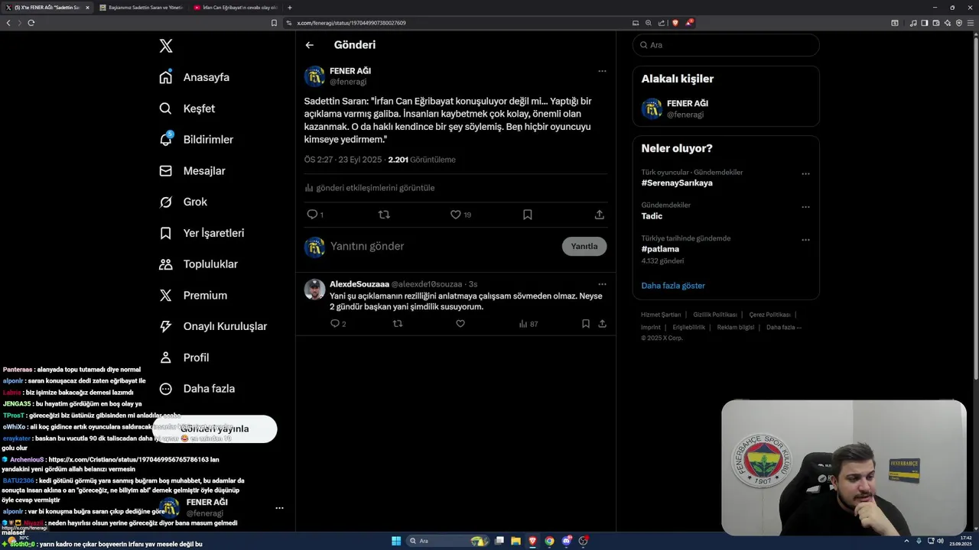The height and width of the screenshot is (550, 979).
Task: Open #patlama trend
Action: 660,249
